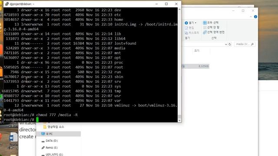Screen dimensions: 278x156
Task: Click the 내 PC computer icon
Action: pos(43,134)
